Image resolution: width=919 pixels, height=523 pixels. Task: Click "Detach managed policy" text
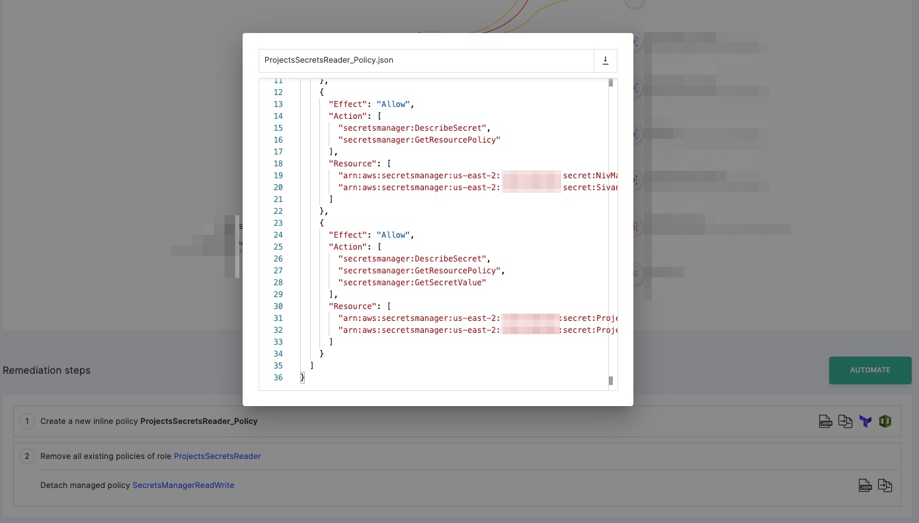click(x=85, y=485)
